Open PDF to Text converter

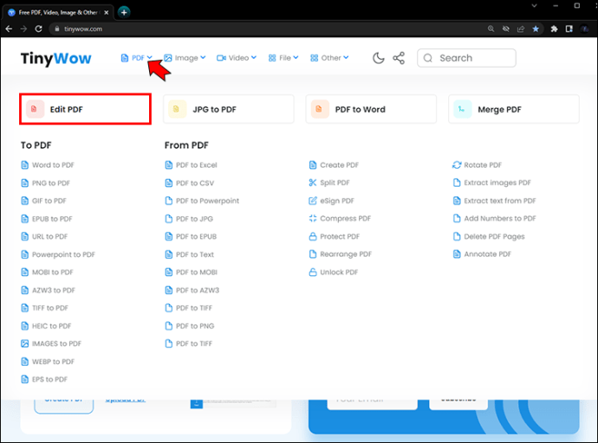pos(195,254)
